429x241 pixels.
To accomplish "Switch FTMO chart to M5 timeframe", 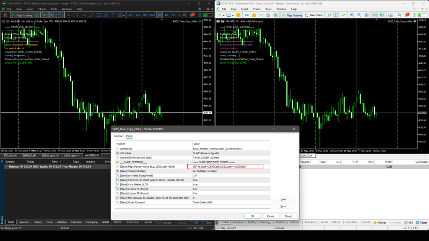I will (138, 15).
